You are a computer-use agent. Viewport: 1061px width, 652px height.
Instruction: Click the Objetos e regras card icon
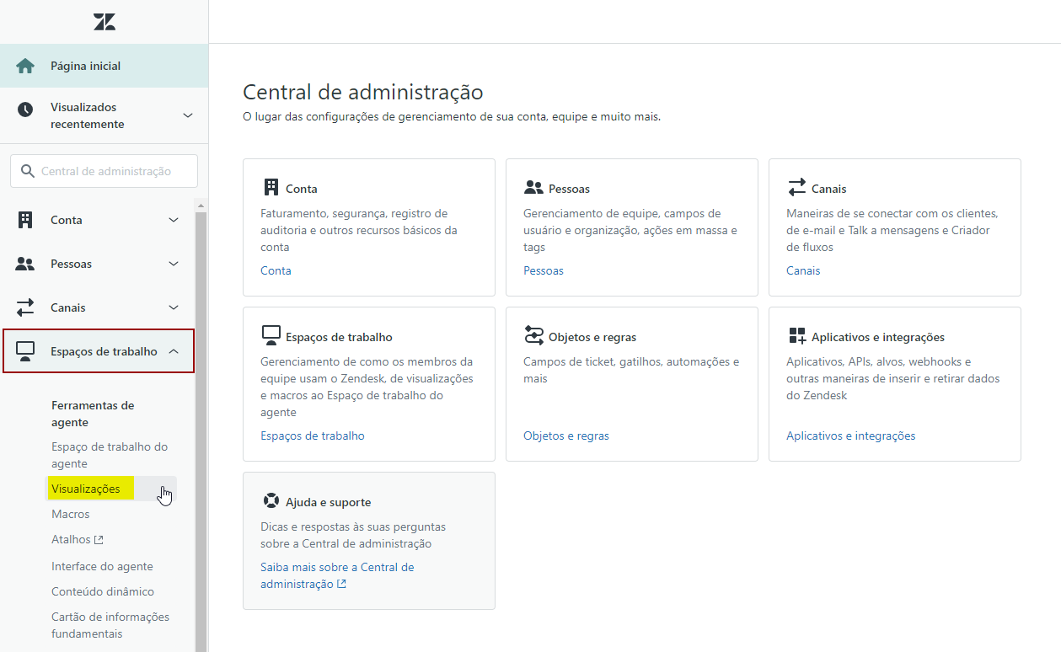(x=533, y=335)
